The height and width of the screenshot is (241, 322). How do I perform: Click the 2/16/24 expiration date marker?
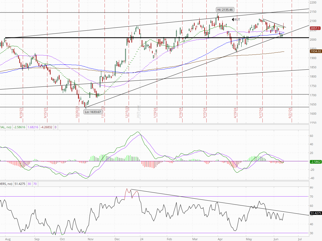click(181, 113)
